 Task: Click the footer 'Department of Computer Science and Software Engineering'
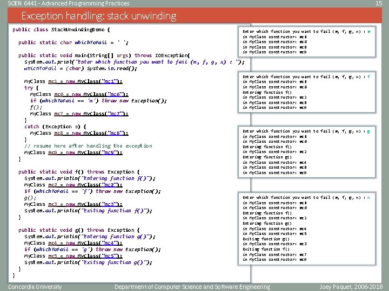[x=192, y=287]
